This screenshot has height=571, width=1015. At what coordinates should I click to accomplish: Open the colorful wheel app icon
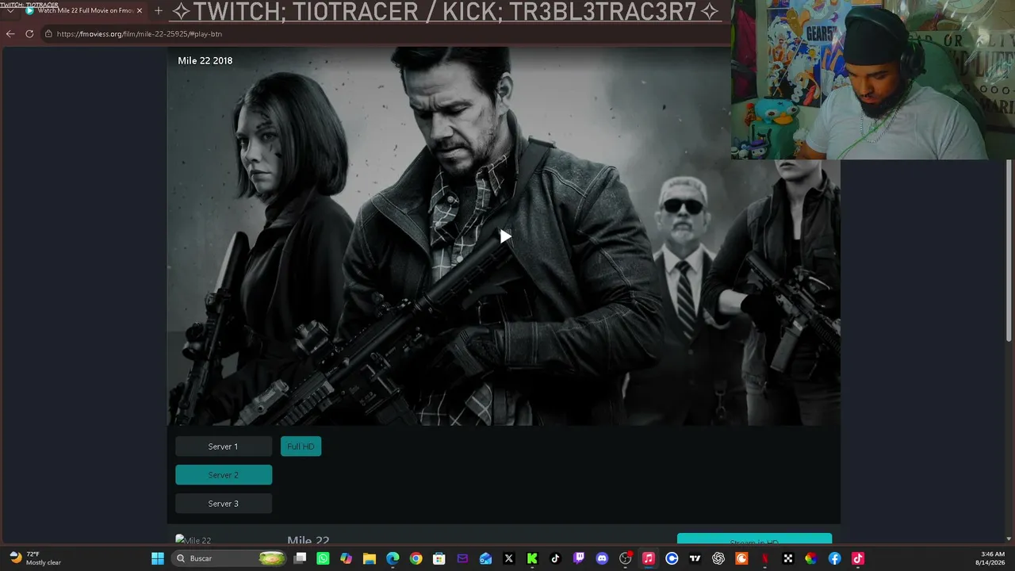[811, 558]
